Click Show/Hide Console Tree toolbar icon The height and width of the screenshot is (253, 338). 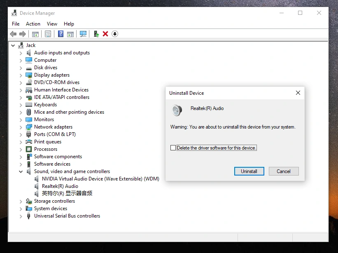35,34
